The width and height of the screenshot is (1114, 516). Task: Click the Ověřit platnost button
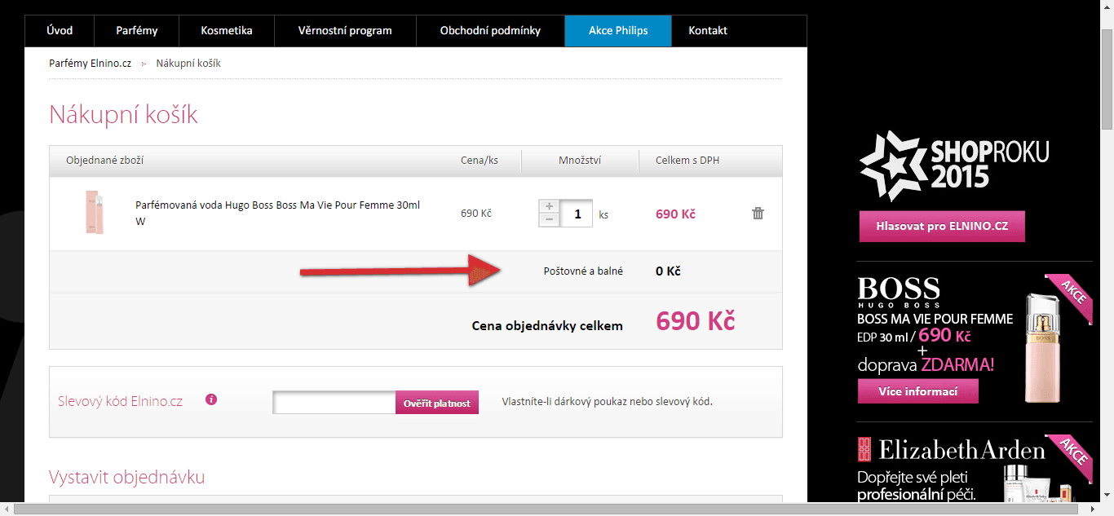[x=437, y=403]
